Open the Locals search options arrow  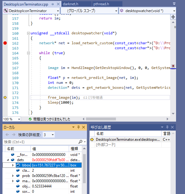(x=85, y=142)
